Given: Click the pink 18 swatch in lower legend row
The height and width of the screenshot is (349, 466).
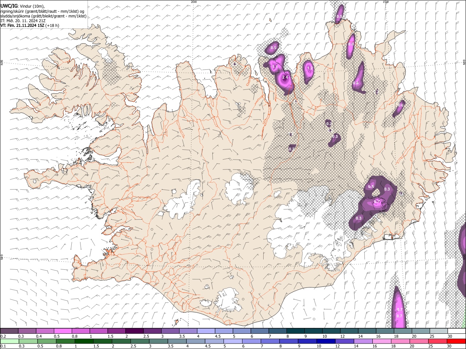Looking at the screenshot, I should 400,341.
